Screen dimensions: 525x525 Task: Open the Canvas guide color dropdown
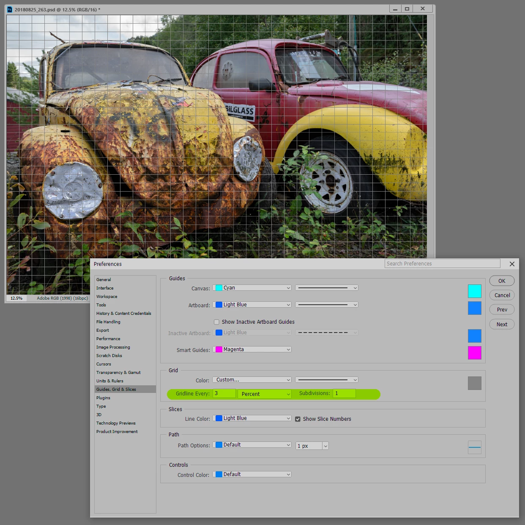[x=252, y=288]
